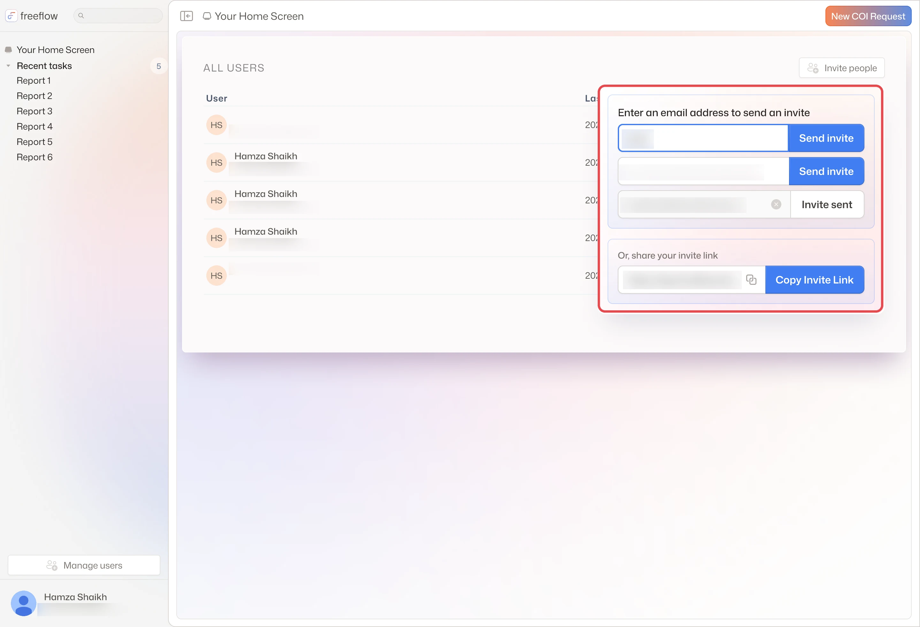Clear the sent invite email with the x icon

point(776,204)
